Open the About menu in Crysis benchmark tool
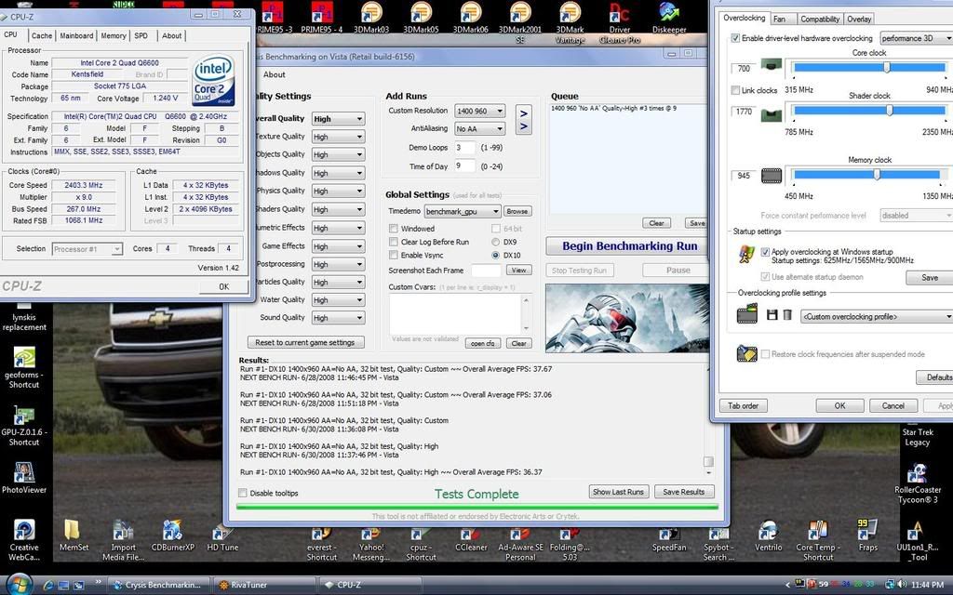This screenshot has height=595, width=953. 275,74
